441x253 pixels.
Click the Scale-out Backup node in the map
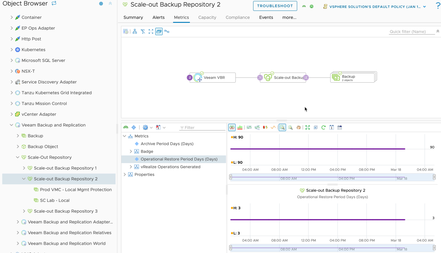283,78
